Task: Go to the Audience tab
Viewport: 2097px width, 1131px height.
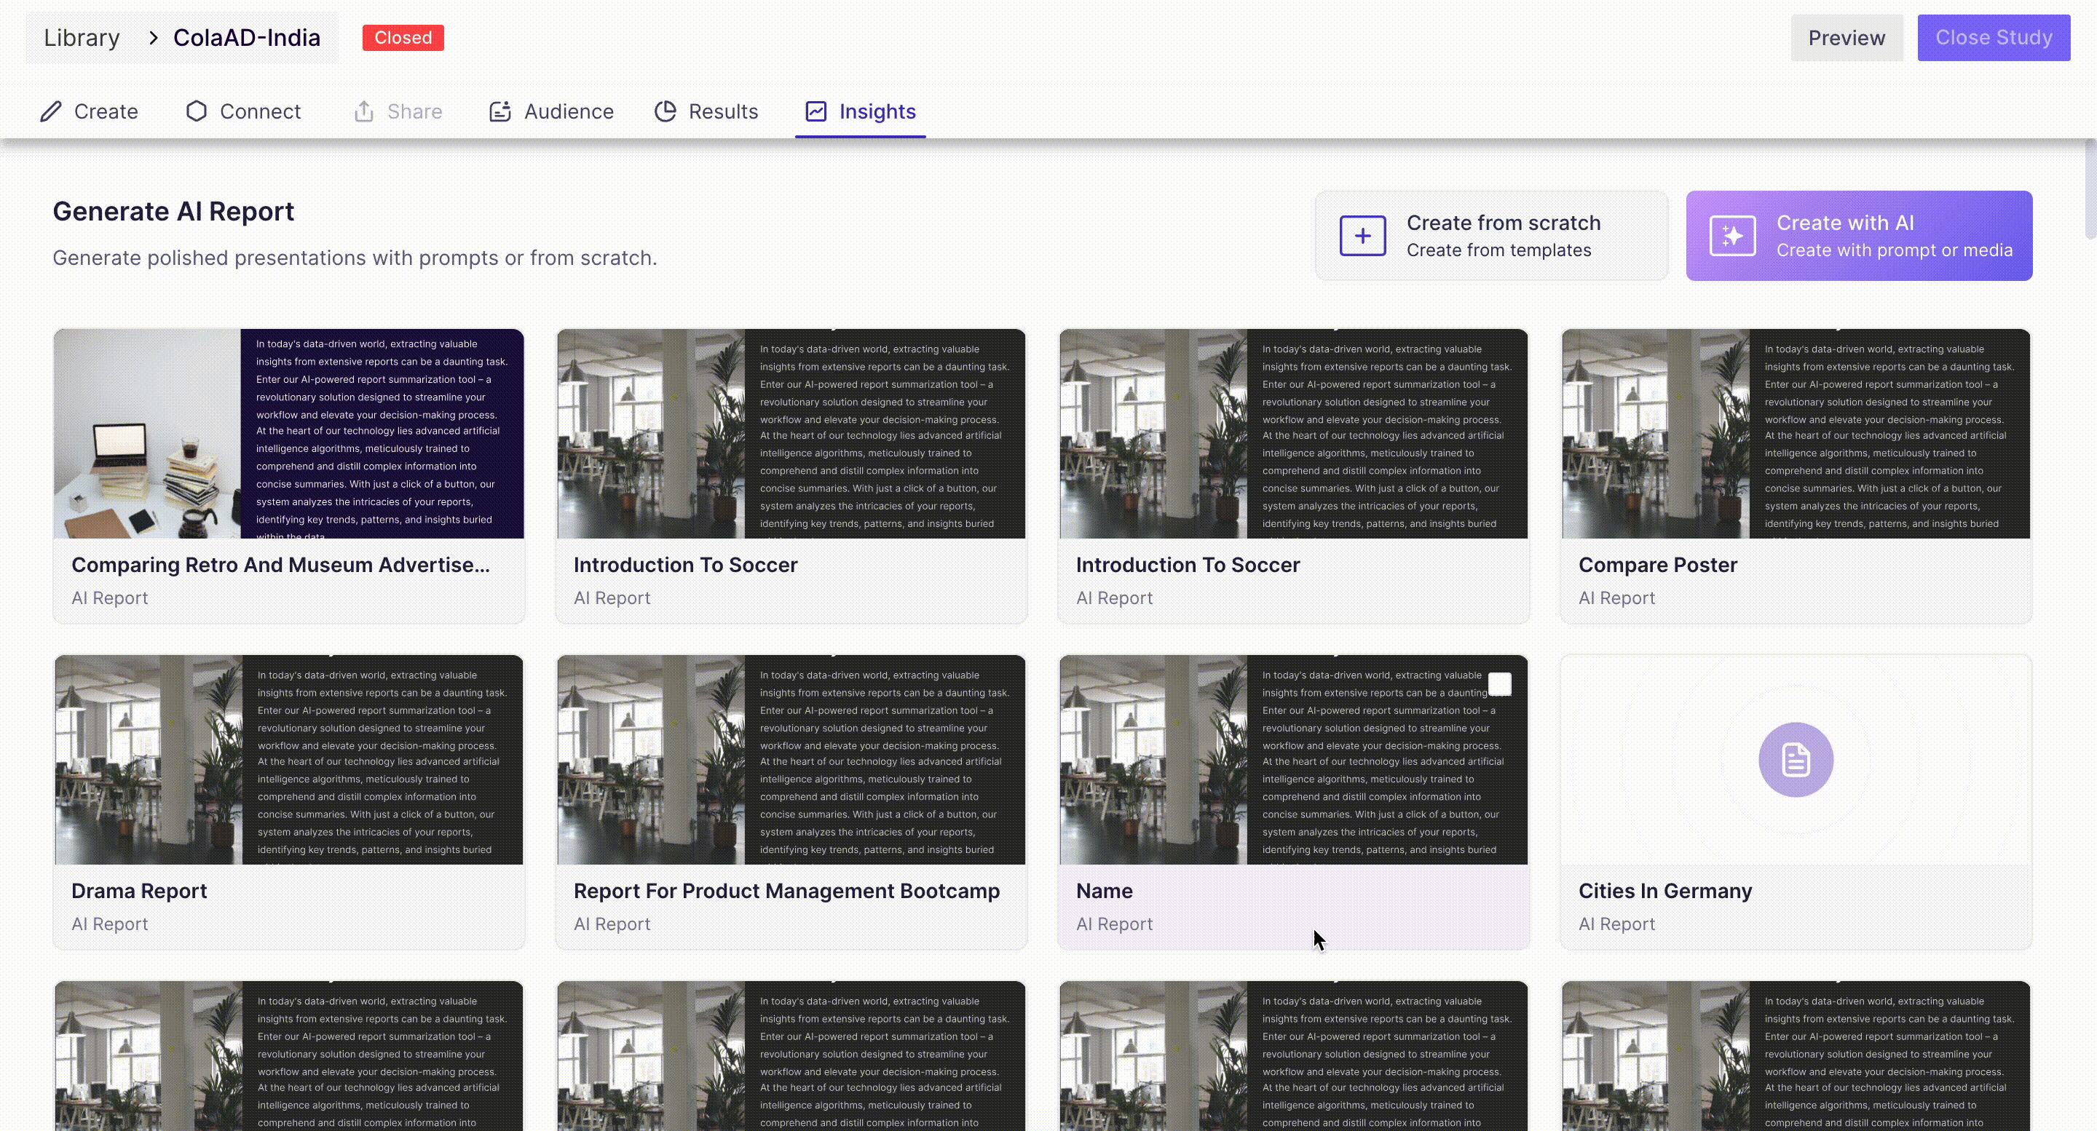Action: tap(551, 111)
